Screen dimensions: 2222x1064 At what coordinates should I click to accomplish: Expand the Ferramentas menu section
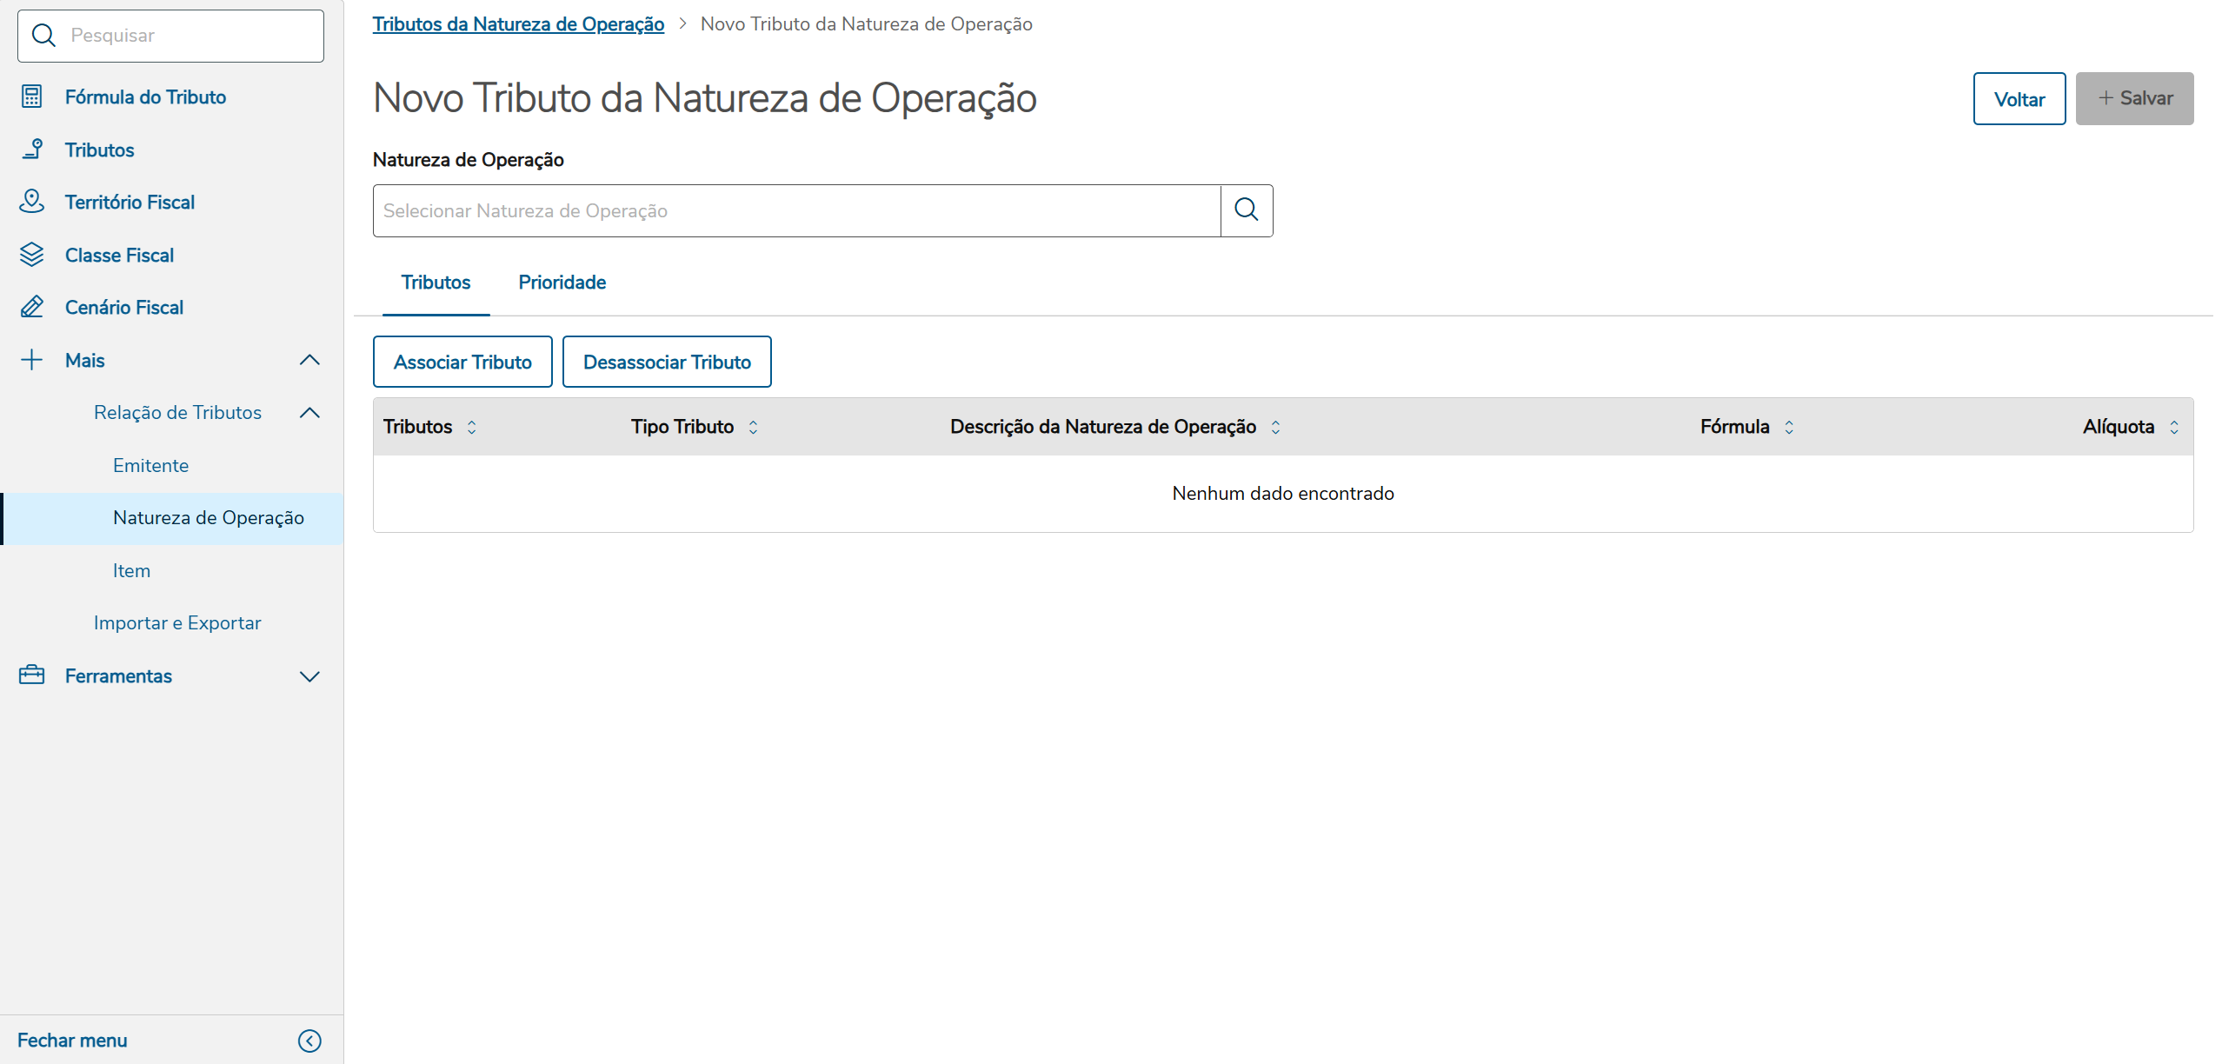309,676
